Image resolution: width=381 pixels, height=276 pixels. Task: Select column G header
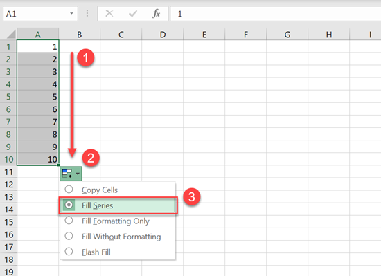287,35
